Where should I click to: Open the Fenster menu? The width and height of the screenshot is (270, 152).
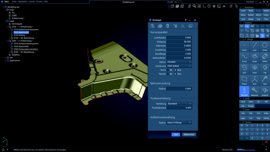click(40, 2)
